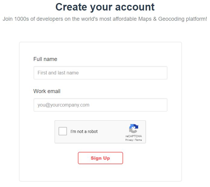210x187 pixels.
Task: Click the Sign Up button
Action: (x=100, y=158)
